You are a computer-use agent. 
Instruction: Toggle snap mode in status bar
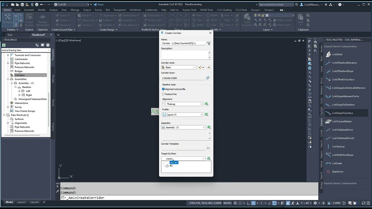pyautogui.click(x=240, y=203)
